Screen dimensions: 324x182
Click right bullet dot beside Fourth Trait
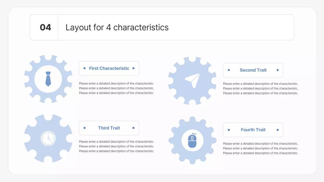click(x=278, y=130)
